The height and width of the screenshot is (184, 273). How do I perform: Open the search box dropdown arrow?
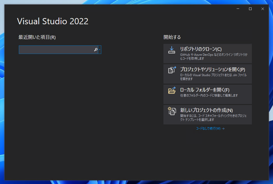coord(100,49)
